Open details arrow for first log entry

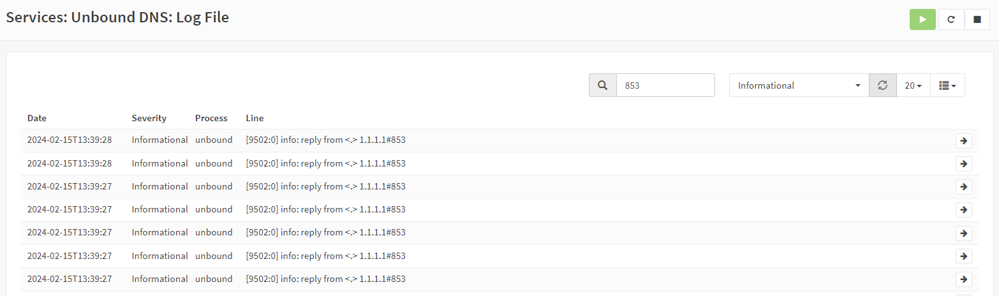pos(963,141)
